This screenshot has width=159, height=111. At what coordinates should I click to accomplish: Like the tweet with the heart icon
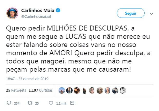point(51,103)
